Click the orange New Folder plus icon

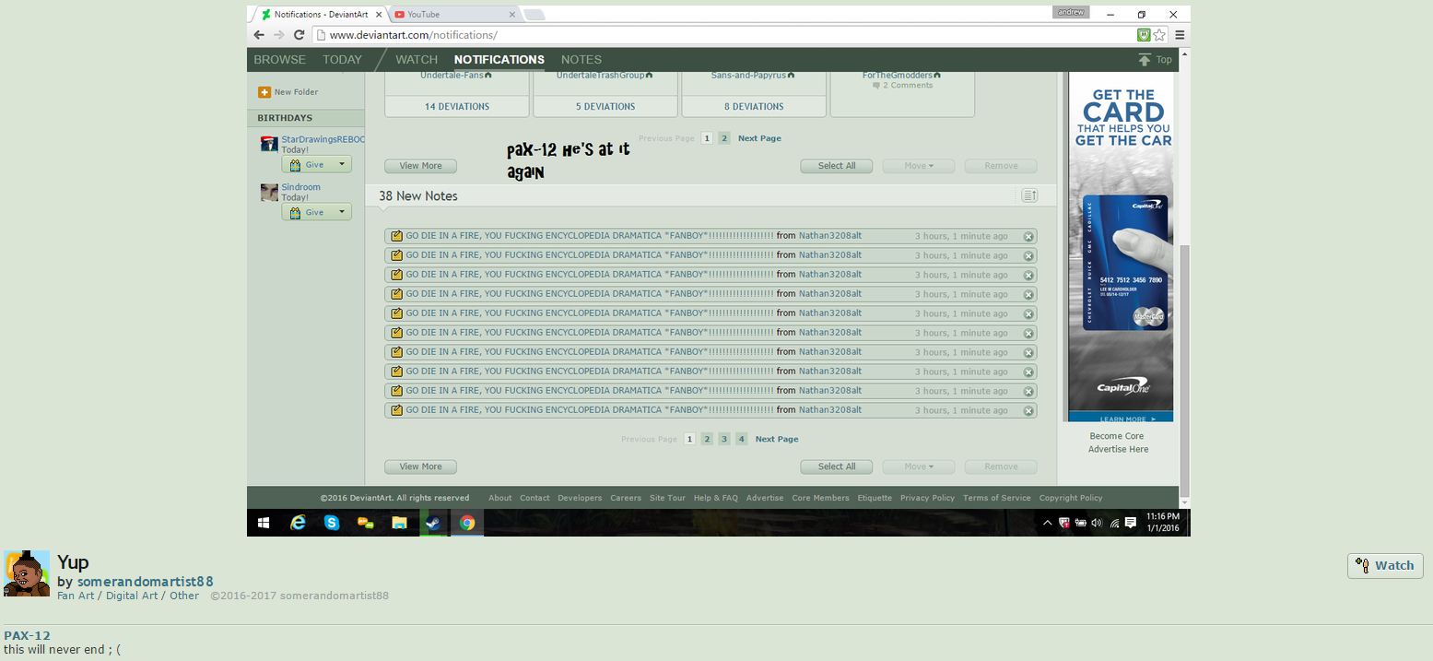[x=264, y=92]
